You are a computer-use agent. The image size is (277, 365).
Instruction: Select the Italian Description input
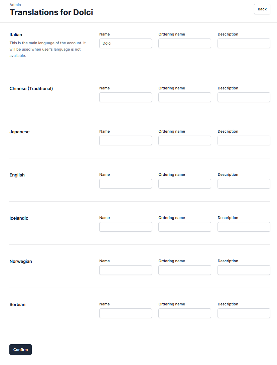244,43
